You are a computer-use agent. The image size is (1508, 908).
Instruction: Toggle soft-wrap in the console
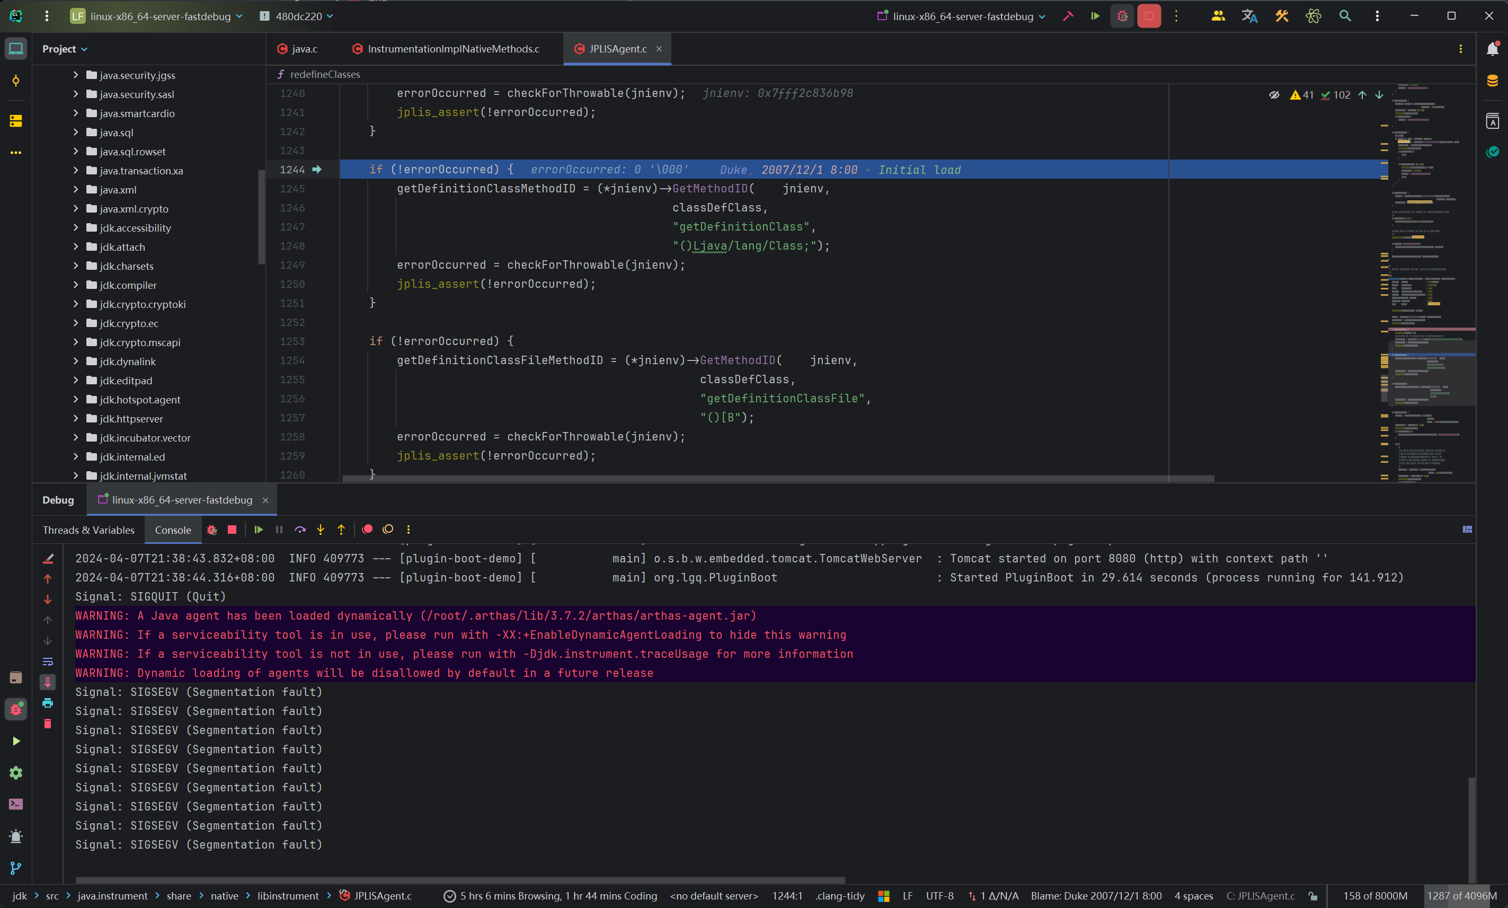(x=48, y=662)
